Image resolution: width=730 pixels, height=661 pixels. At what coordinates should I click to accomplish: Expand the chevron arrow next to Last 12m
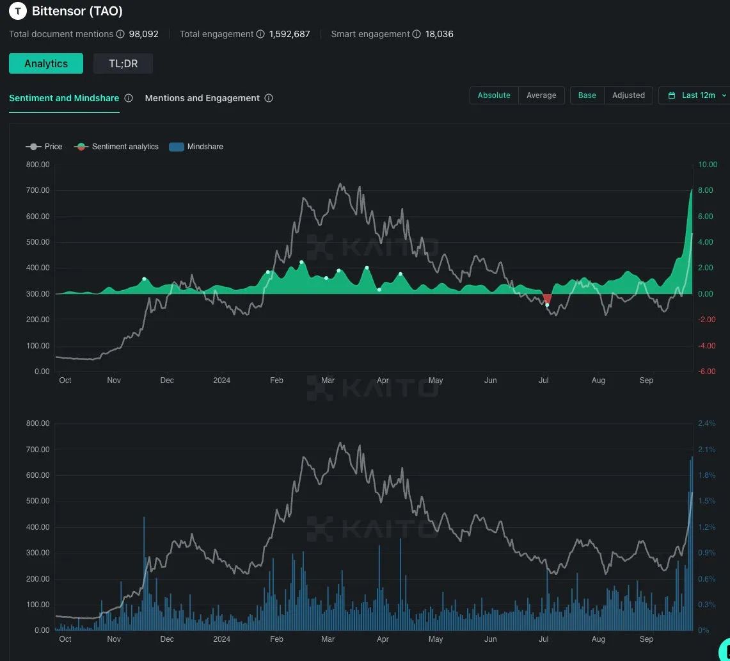pos(724,95)
